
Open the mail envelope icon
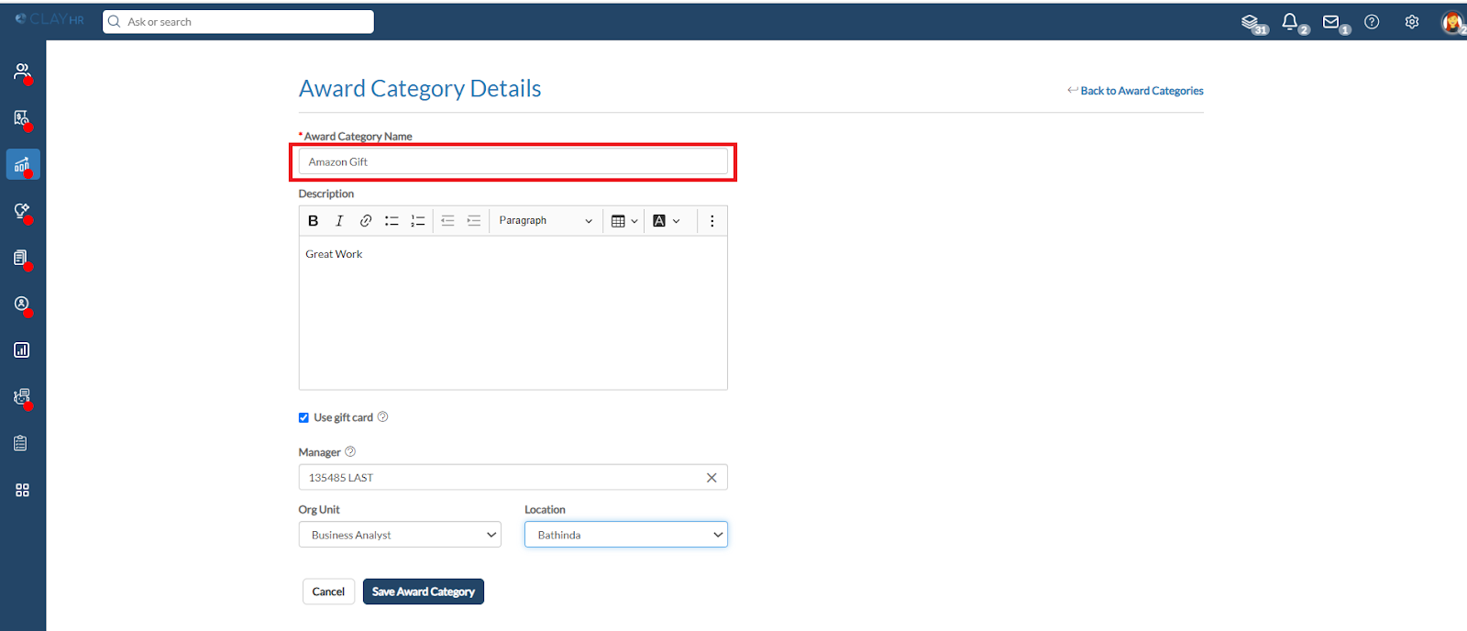[1332, 22]
